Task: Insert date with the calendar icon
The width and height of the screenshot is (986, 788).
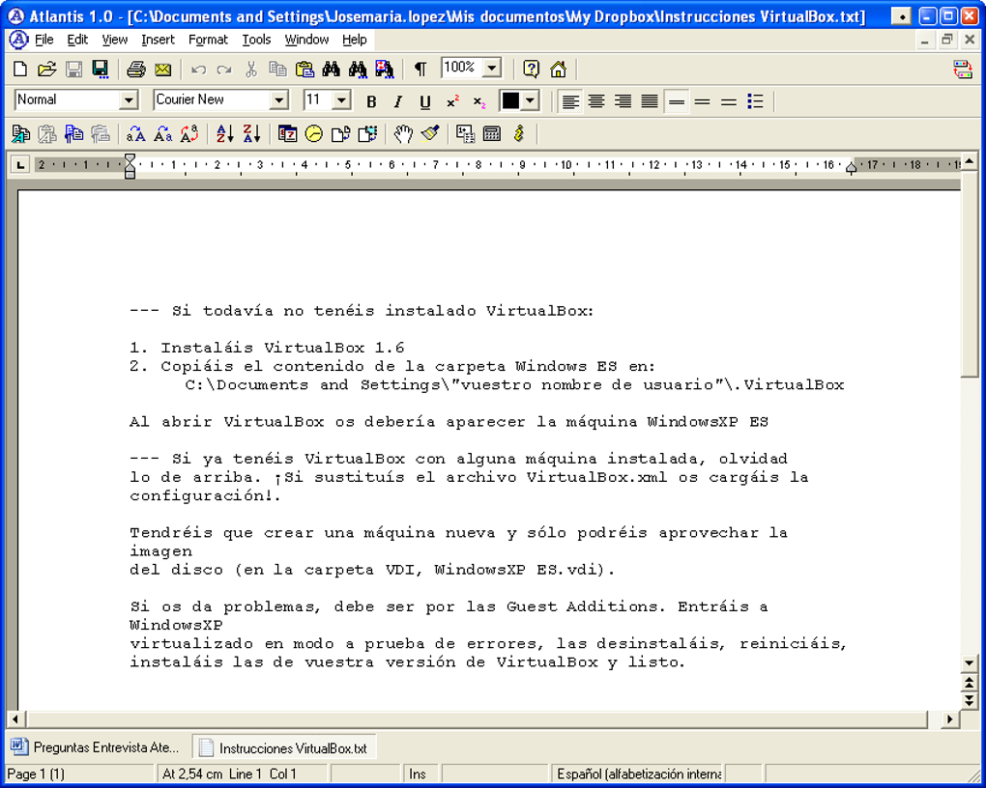Action: (x=287, y=133)
